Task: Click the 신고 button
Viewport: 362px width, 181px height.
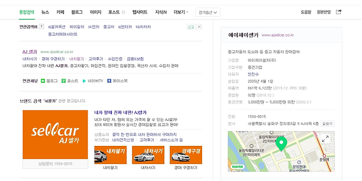Action: point(191,27)
